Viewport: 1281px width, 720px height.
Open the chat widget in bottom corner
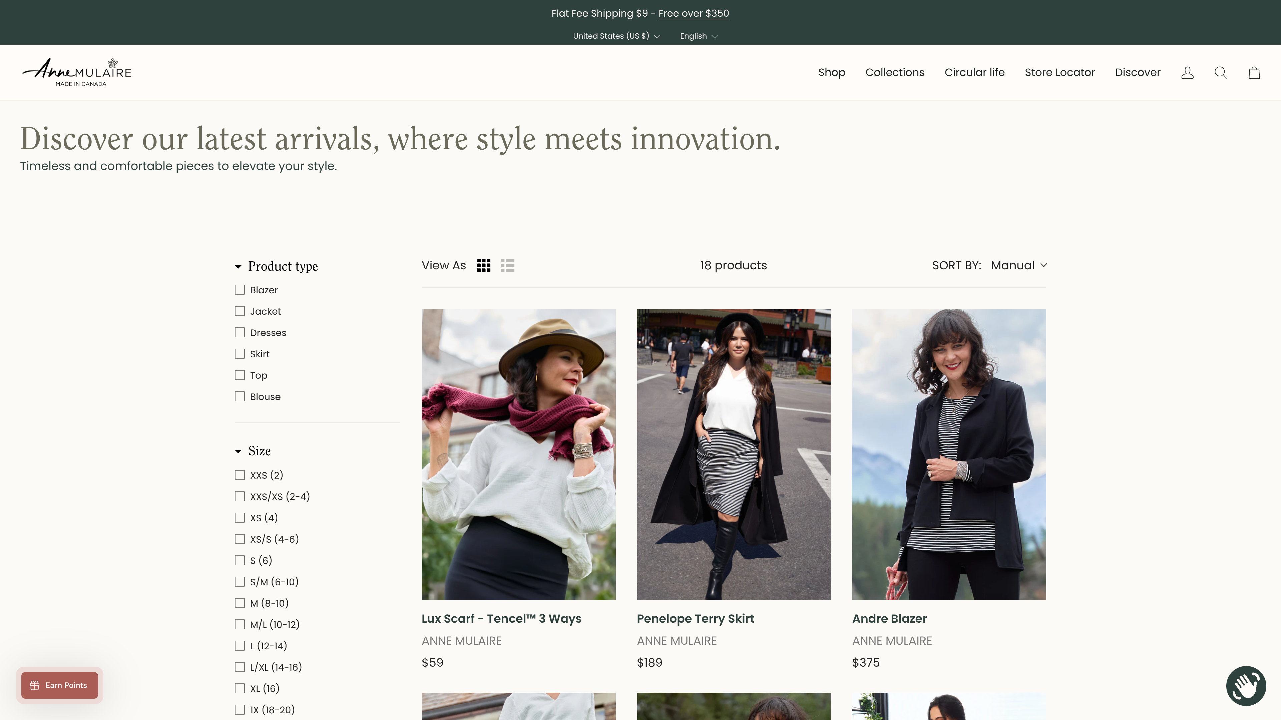(x=1246, y=686)
